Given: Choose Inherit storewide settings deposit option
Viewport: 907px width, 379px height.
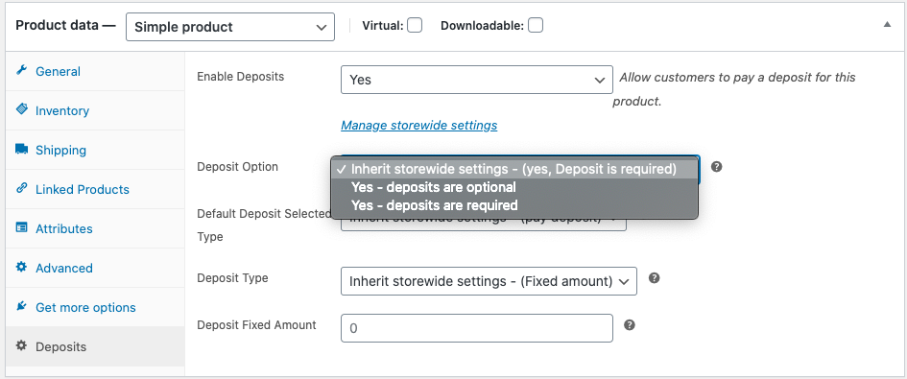Looking at the screenshot, I should pyautogui.click(x=514, y=169).
